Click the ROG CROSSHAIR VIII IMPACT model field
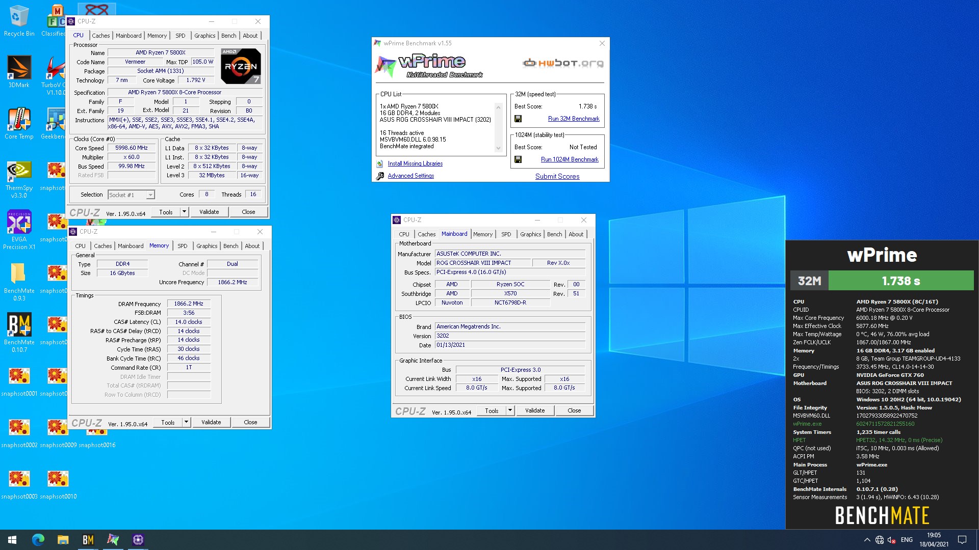The image size is (979, 550). (482, 263)
